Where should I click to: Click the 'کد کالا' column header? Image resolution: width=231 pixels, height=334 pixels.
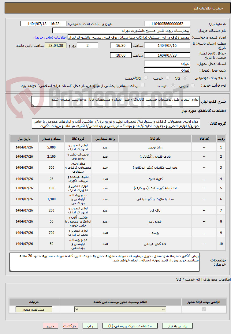coord(204,139)
